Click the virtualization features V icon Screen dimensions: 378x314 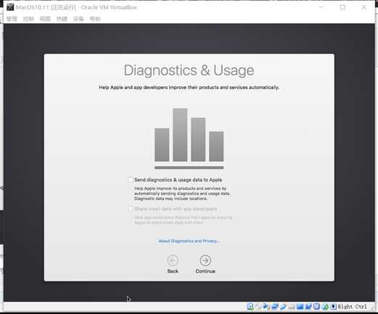click(x=316, y=307)
